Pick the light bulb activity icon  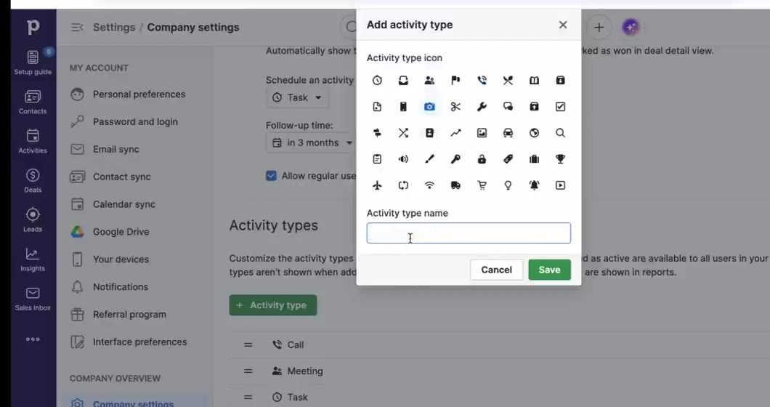click(508, 185)
